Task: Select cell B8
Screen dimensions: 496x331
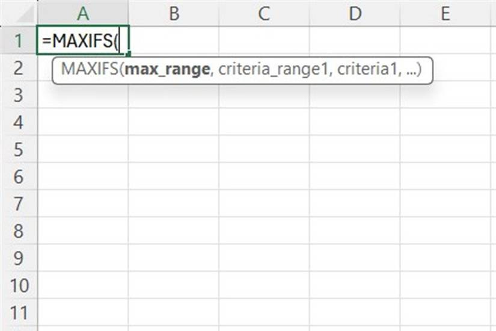Action: [x=174, y=231]
